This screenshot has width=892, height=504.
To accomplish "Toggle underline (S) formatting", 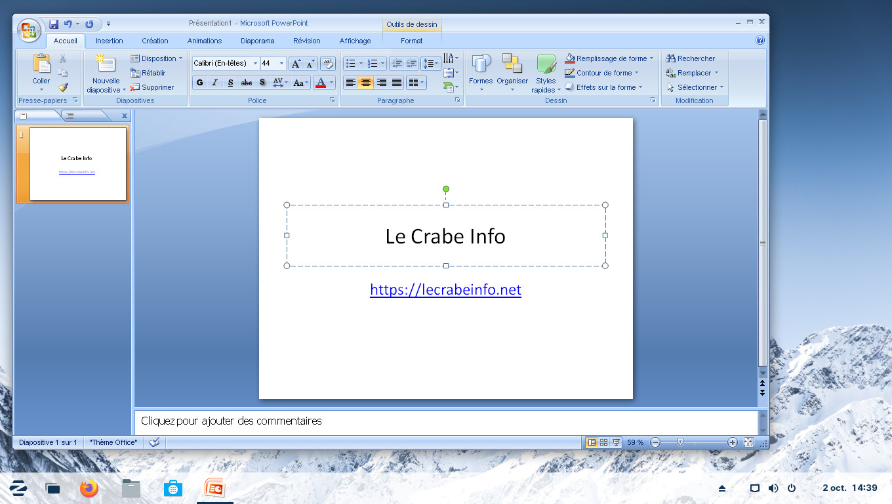I will (x=230, y=83).
